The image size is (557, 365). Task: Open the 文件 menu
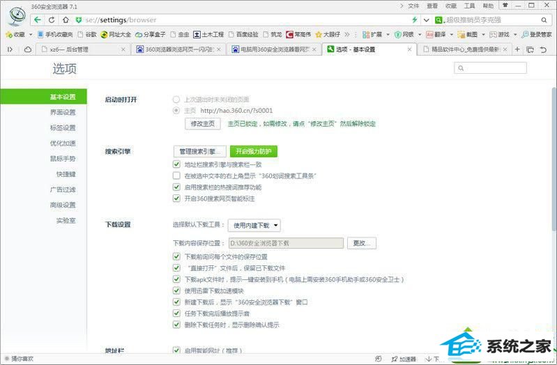tap(413, 6)
